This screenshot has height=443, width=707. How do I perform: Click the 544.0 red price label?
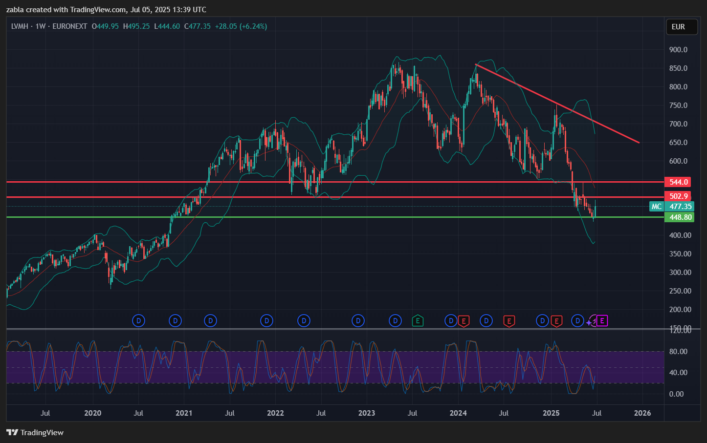pos(678,182)
